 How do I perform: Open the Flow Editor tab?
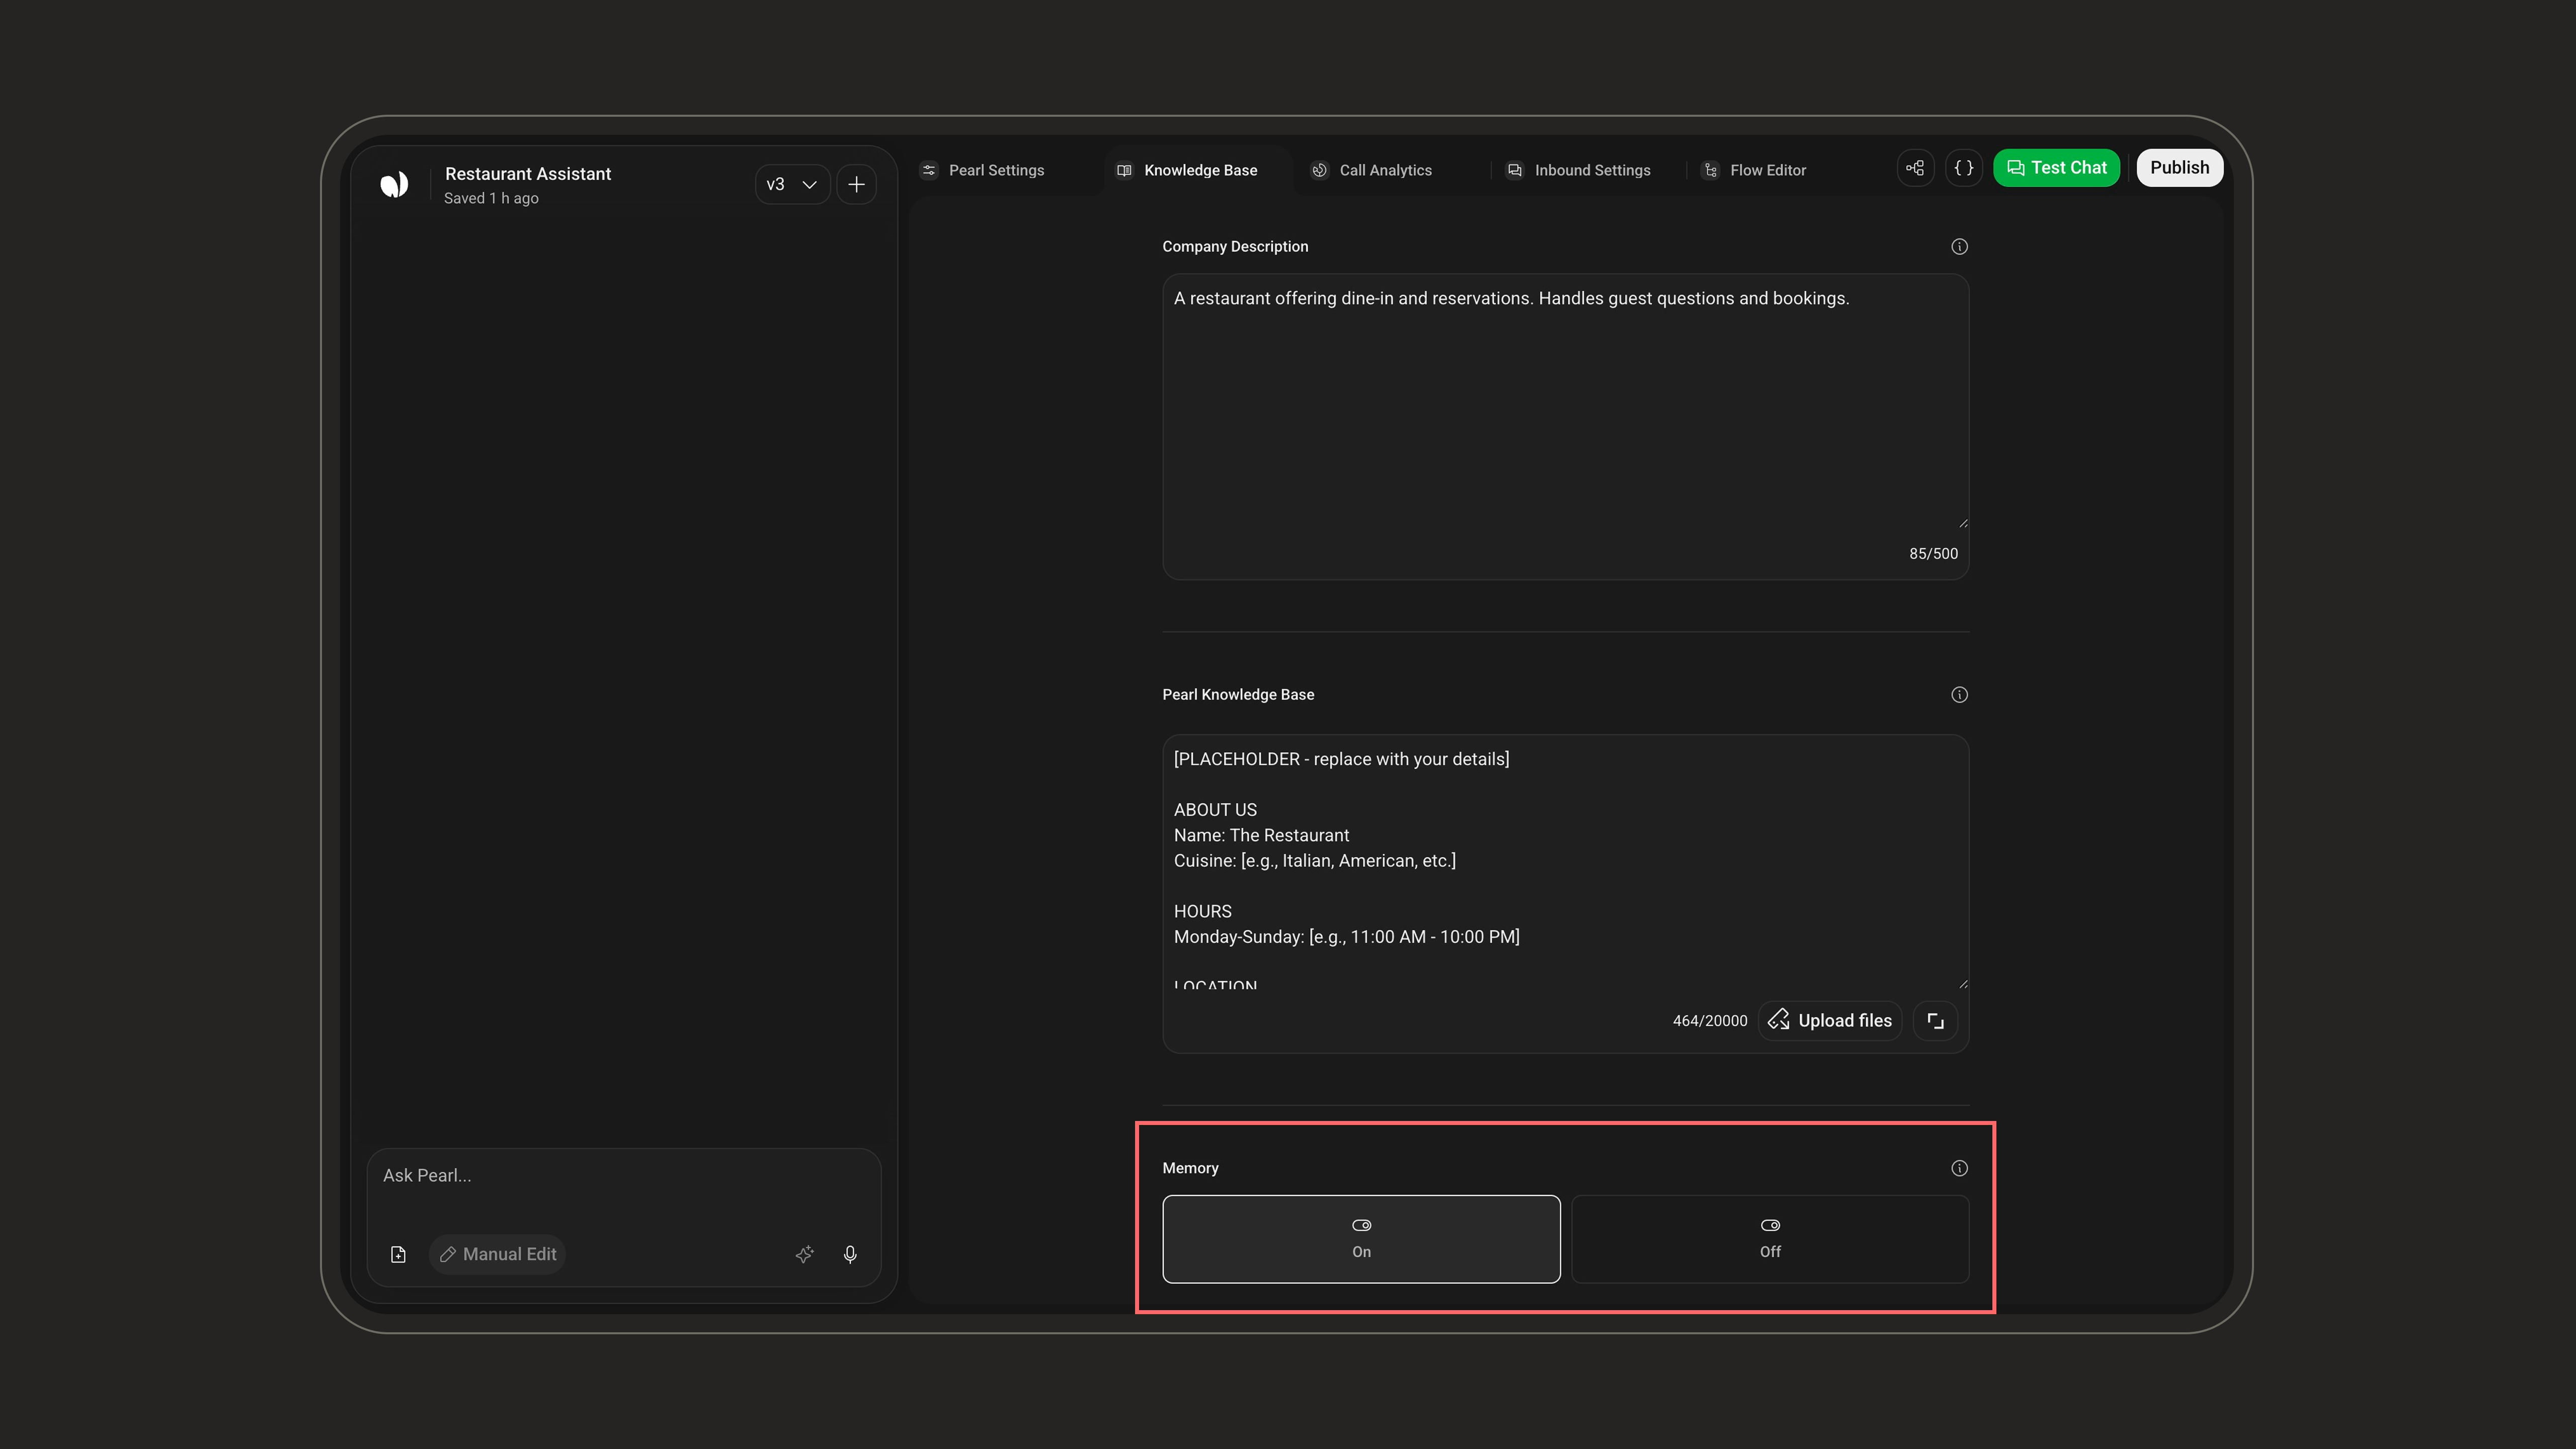[1755, 170]
